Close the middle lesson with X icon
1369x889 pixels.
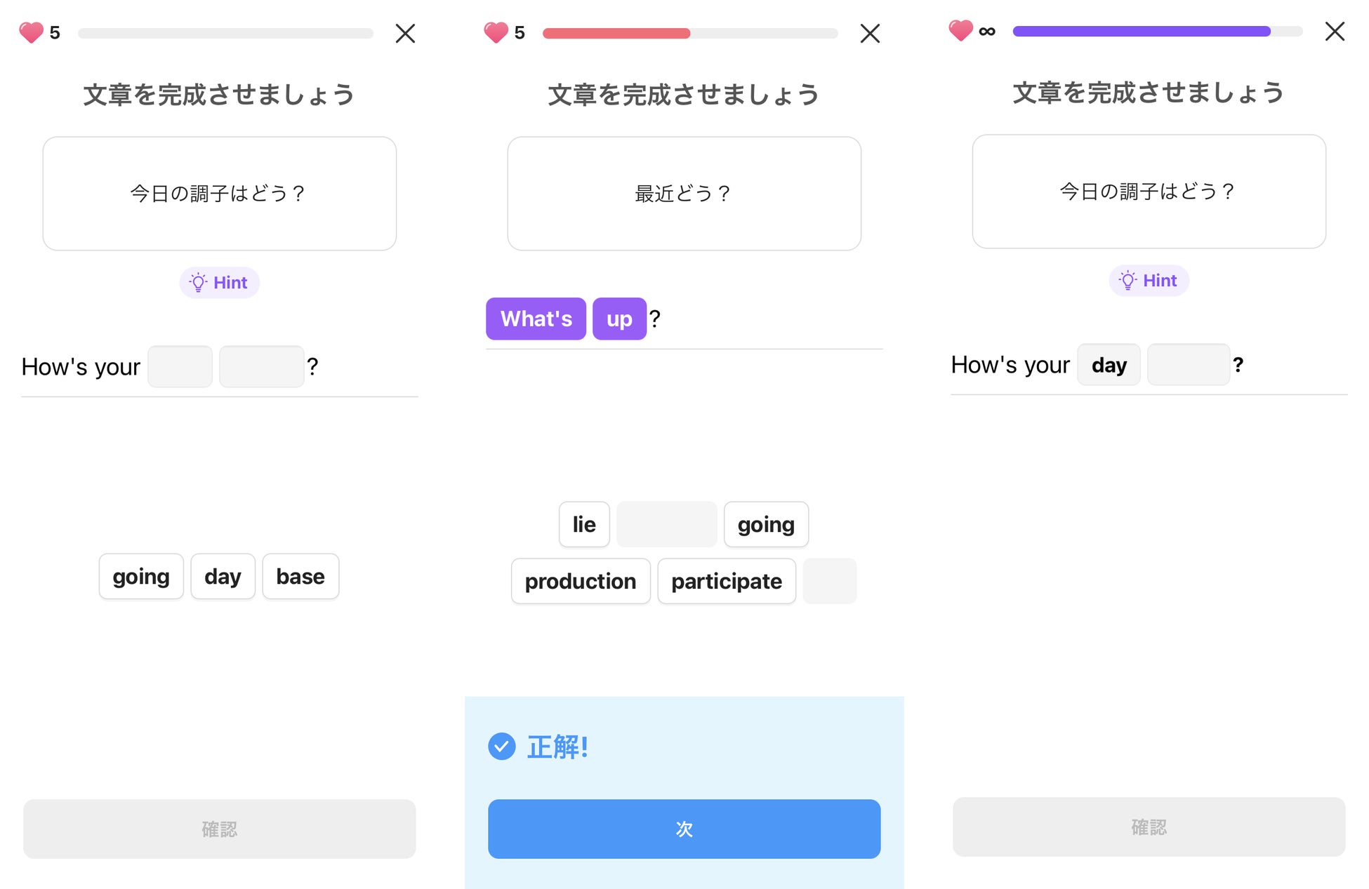pos(870,33)
